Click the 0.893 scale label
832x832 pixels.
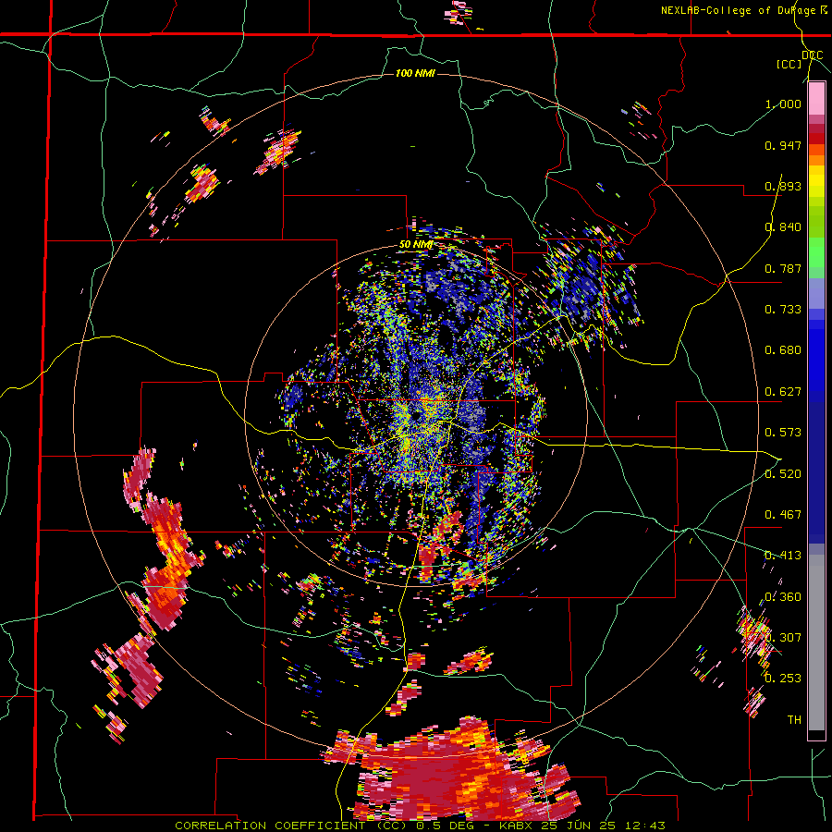[783, 186]
